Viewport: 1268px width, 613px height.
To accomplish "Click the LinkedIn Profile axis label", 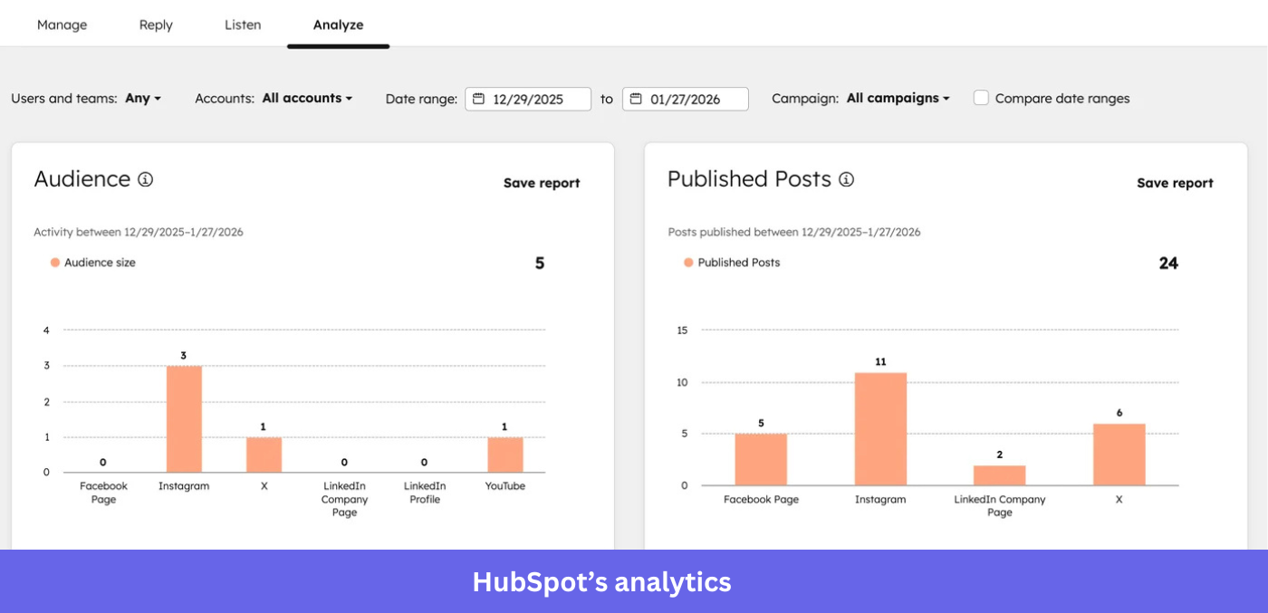I will 425,493.
